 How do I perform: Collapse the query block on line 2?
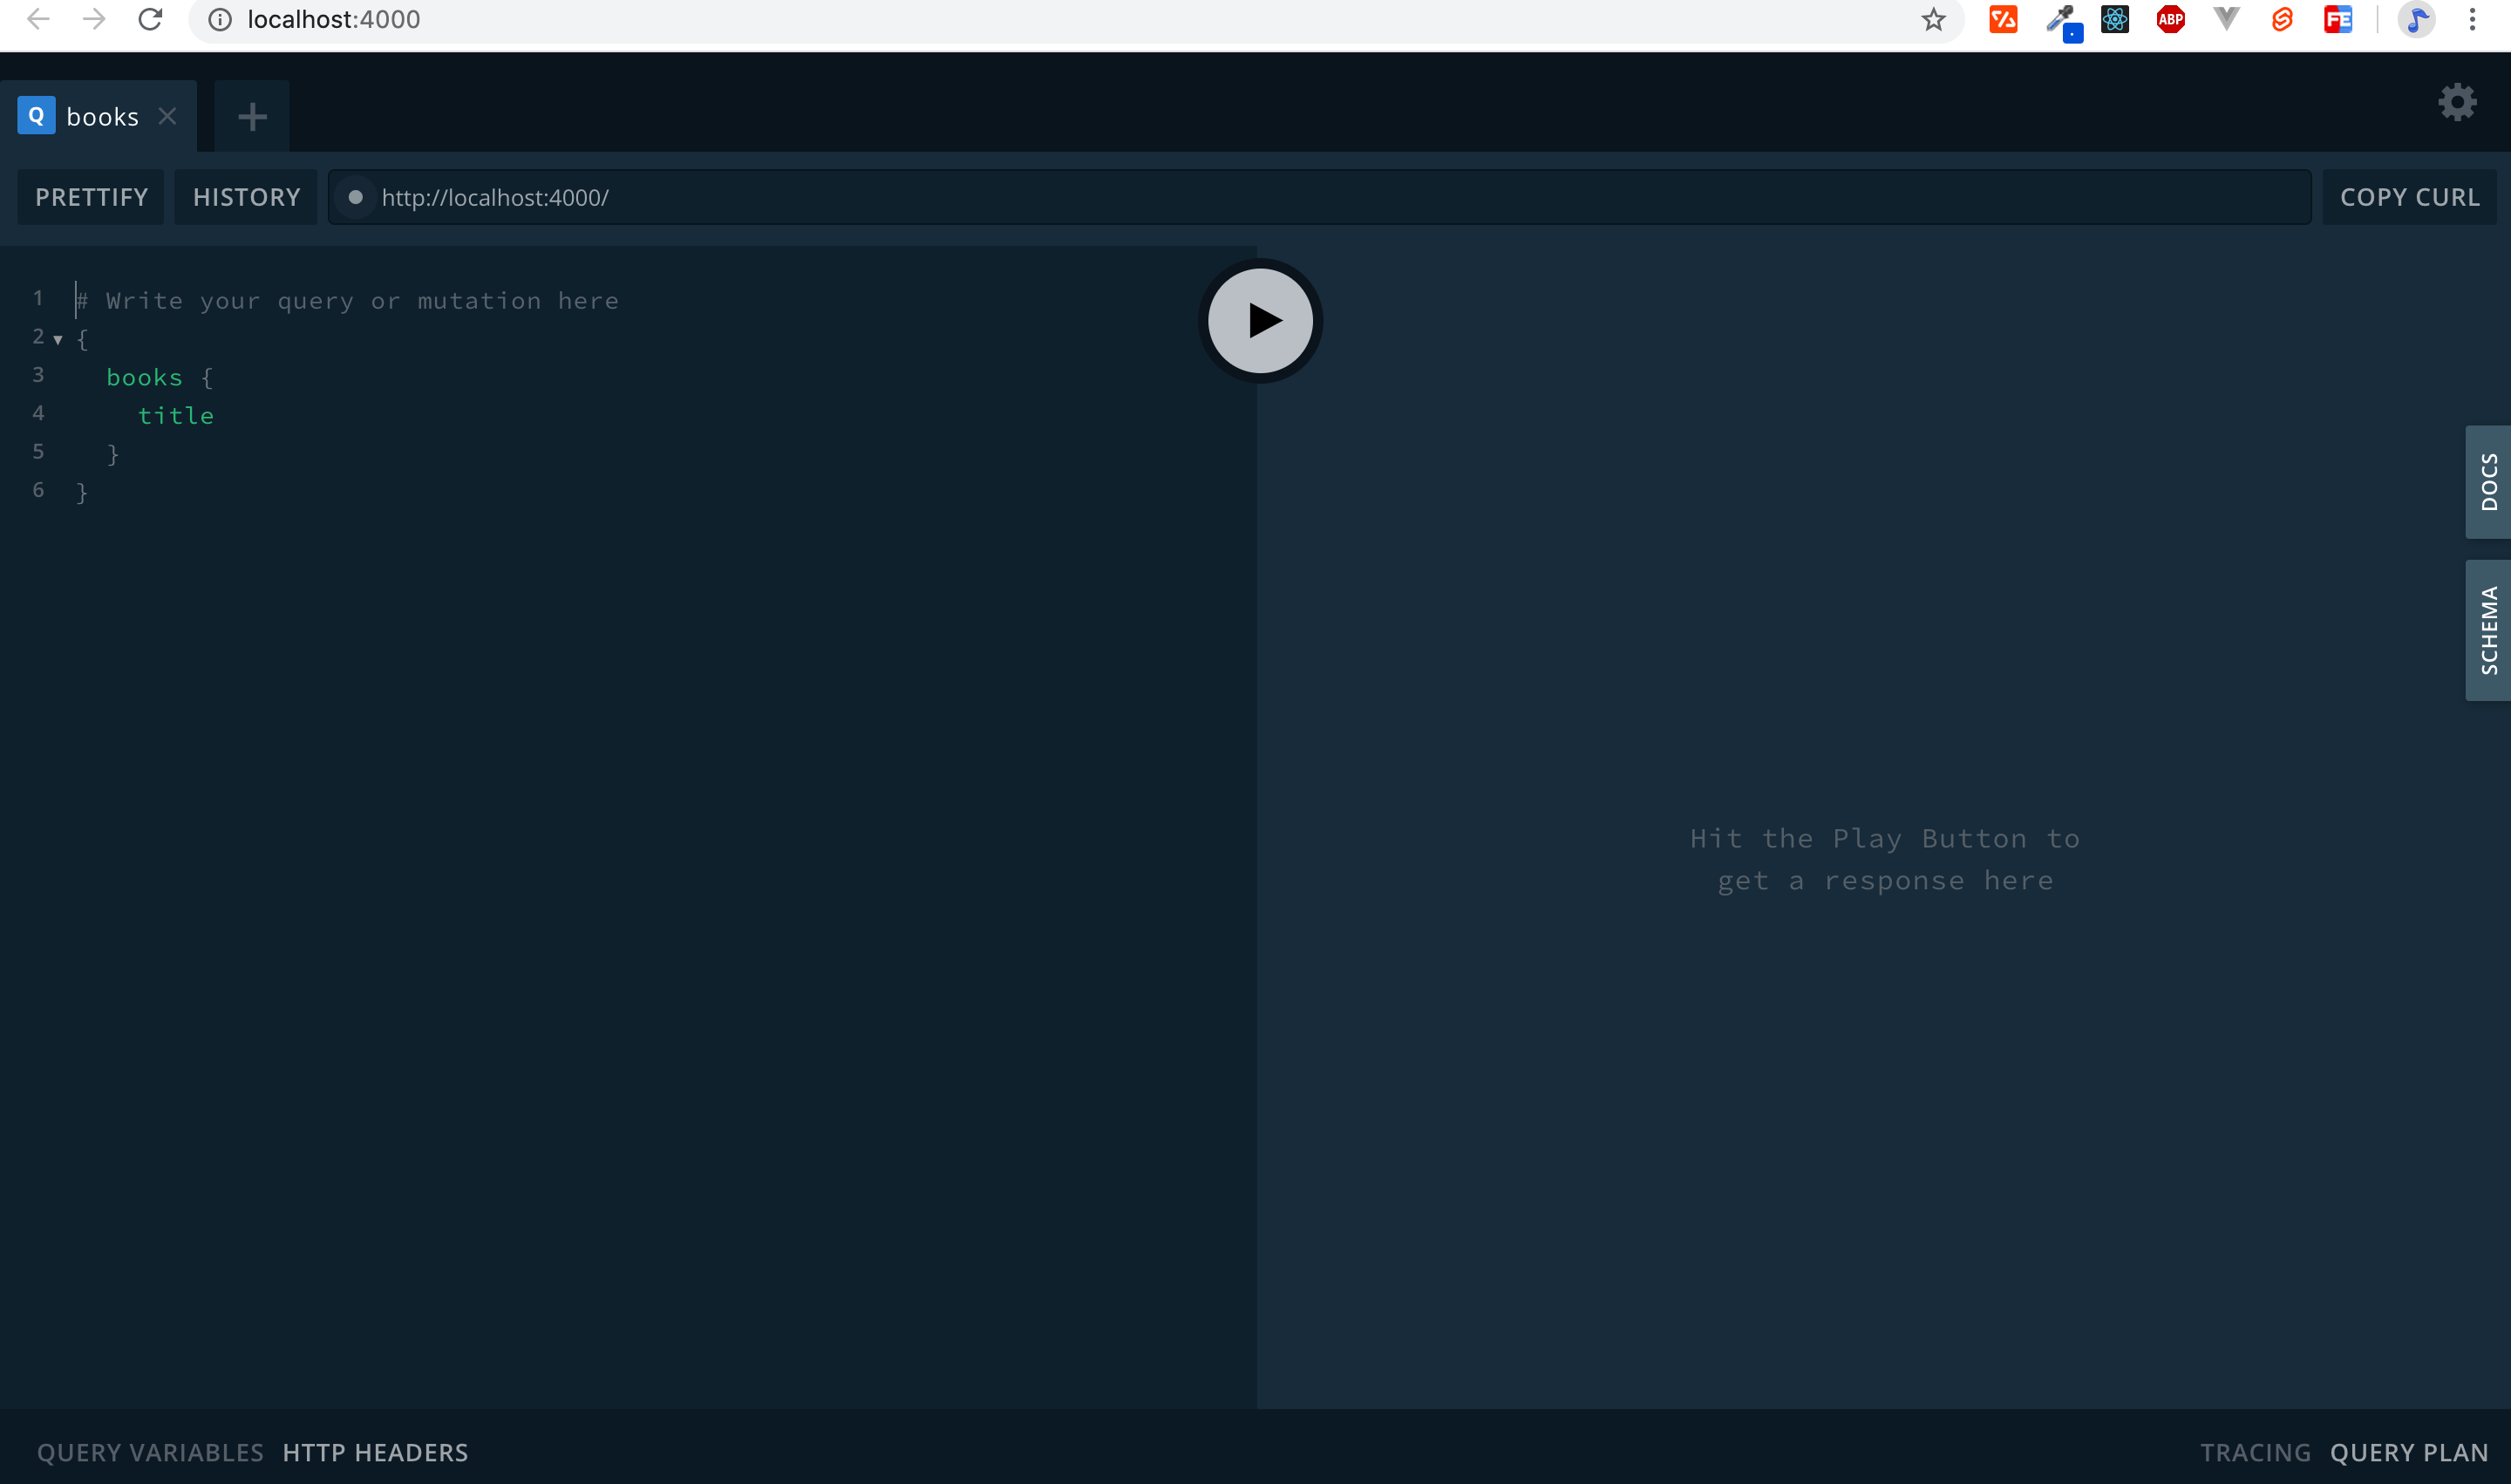(58, 340)
